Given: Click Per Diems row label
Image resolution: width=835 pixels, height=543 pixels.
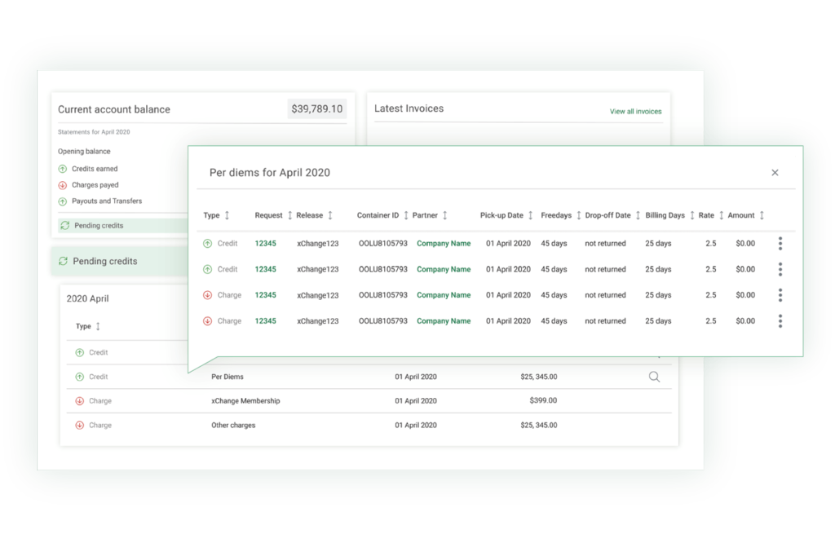Looking at the screenshot, I should [x=228, y=377].
